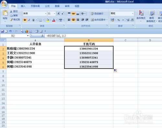Apply percent style (%) format
The width and height of the screenshot is (162, 128).
tap(119, 20)
